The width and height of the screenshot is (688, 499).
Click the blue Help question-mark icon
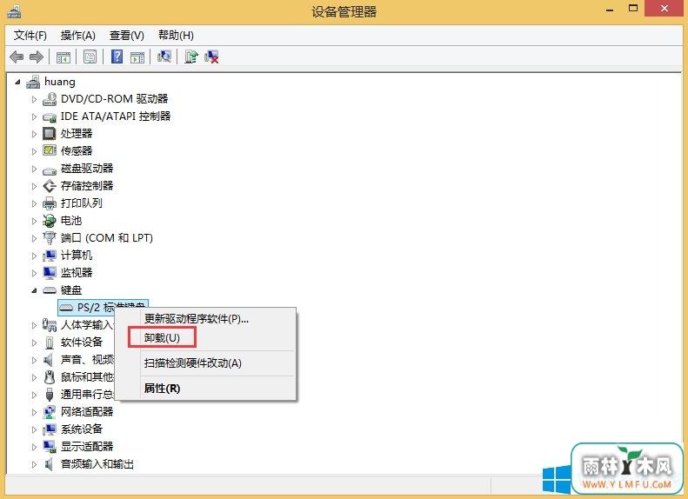tap(117, 57)
